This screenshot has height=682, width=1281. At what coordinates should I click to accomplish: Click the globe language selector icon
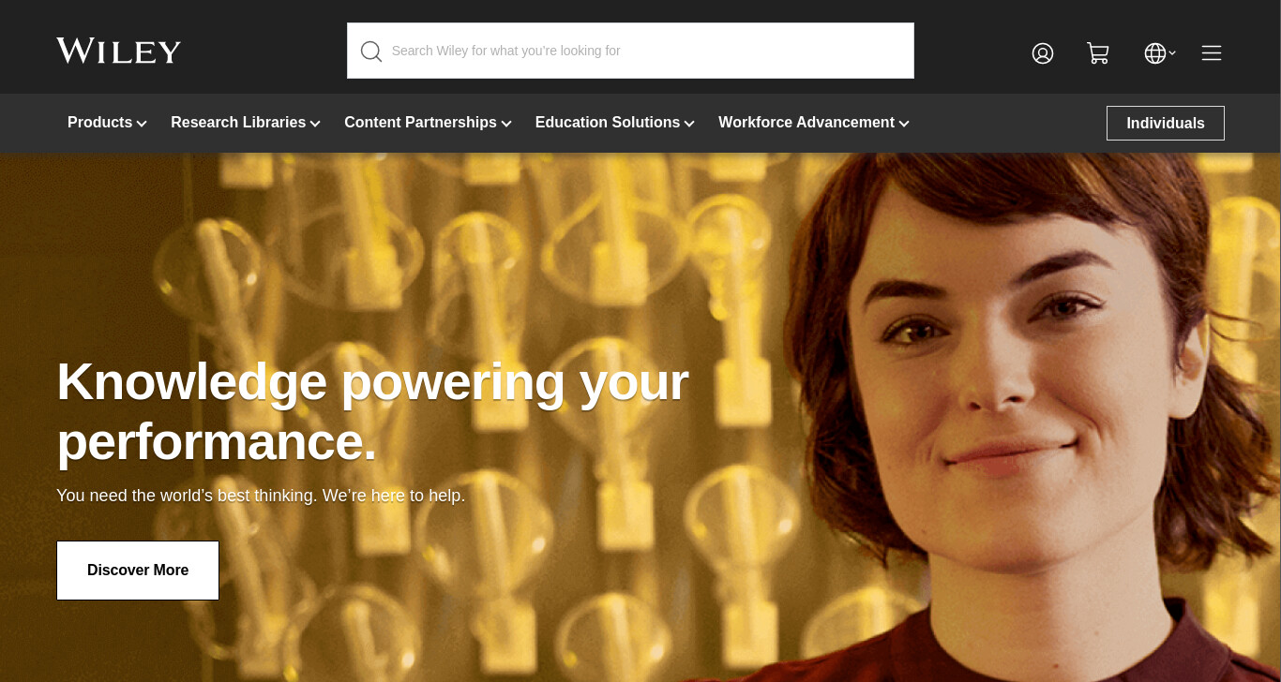tap(1155, 53)
